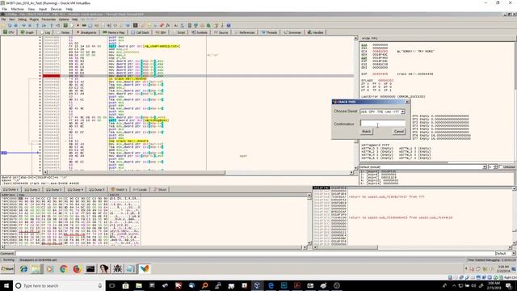517x291 pixels.
Task: Open the Default dropdown beside command bar
Action: [x=506, y=253]
